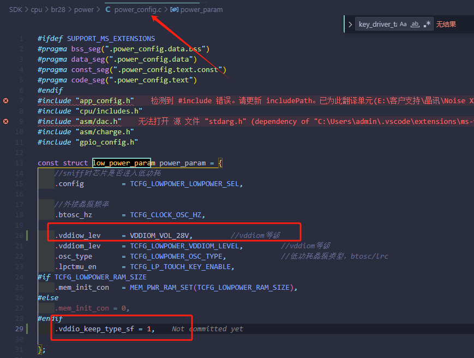Screen dimensions: 474x358
Task: Click the C file icon in breadcrumb
Action: [x=108, y=10]
